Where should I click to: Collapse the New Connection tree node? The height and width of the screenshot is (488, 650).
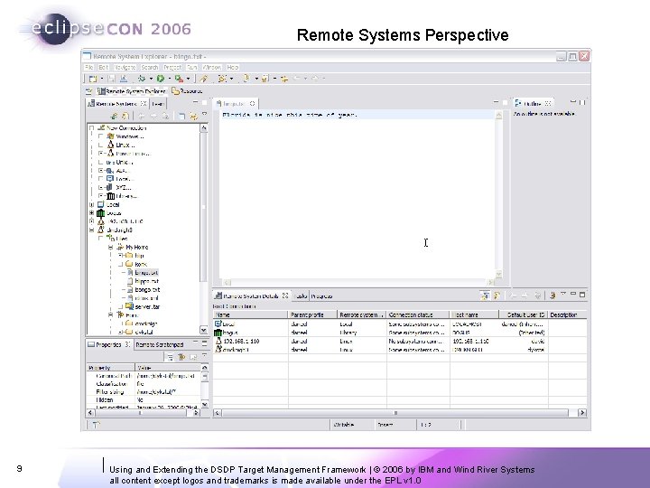point(91,127)
